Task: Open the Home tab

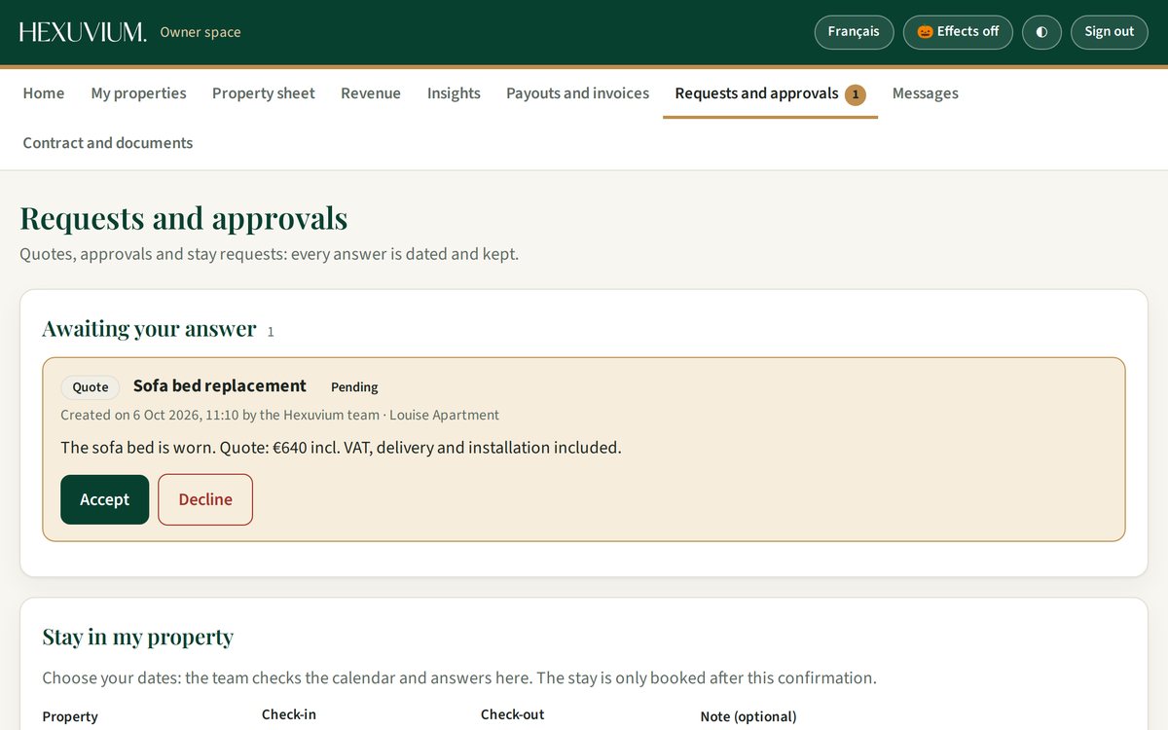Action: [44, 93]
